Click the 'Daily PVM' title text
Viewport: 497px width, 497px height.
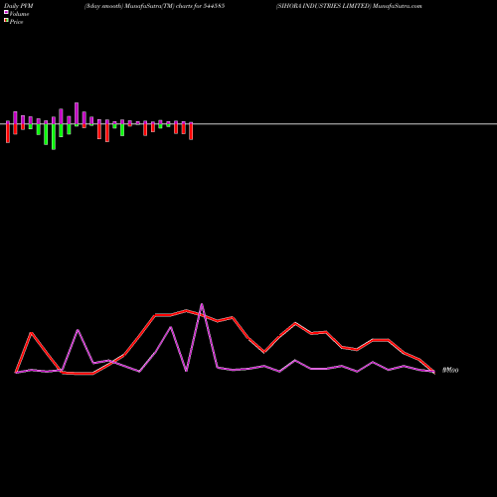19,6
